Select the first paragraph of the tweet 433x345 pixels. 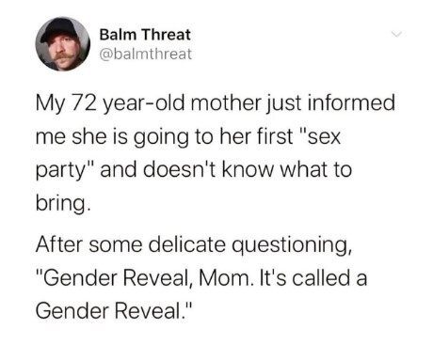coord(216,153)
